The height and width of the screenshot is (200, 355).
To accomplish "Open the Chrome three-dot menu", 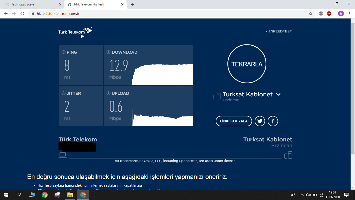I will click(349, 14).
